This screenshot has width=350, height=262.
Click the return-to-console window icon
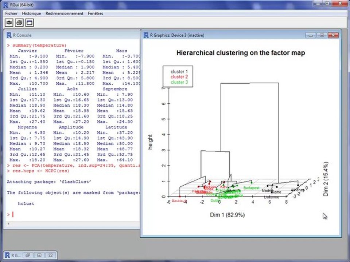point(30,23)
